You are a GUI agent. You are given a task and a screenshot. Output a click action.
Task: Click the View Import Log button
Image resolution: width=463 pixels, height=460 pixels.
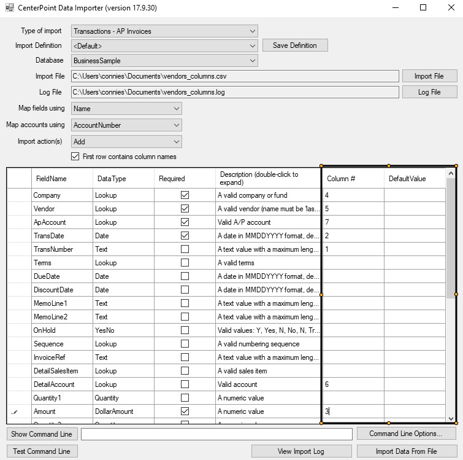click(301, 451)
